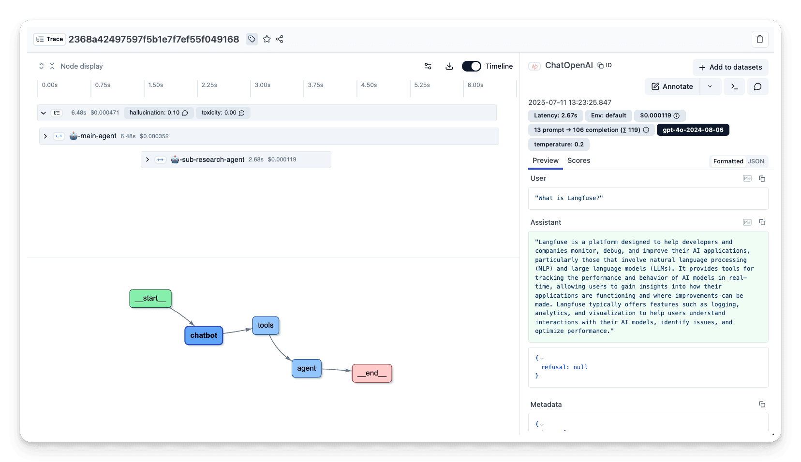Click the tag icon next to the trace ID
Viewport: 801px width, 462px height.
coord(252,39)
